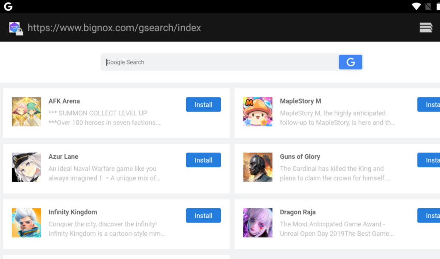Install Azur Lane
Image resolution: width=440 pixels, height=259 pixels.
pyautogui.click(x=203, y=160)
